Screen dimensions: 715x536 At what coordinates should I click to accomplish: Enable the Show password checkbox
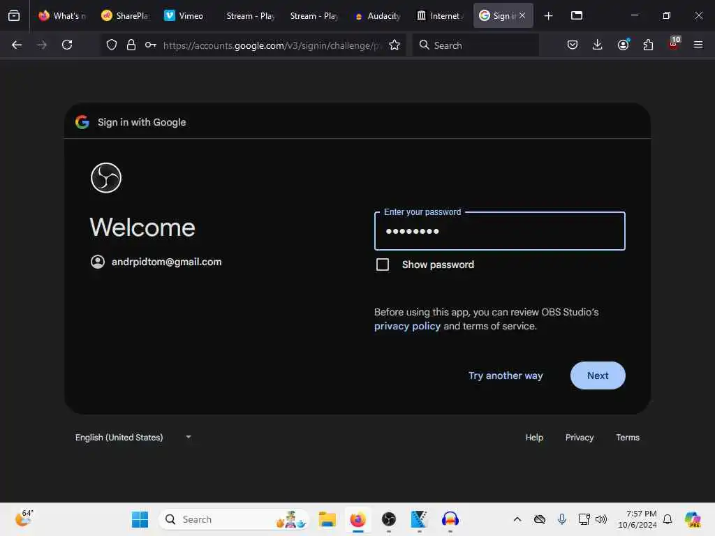[383, 265]
